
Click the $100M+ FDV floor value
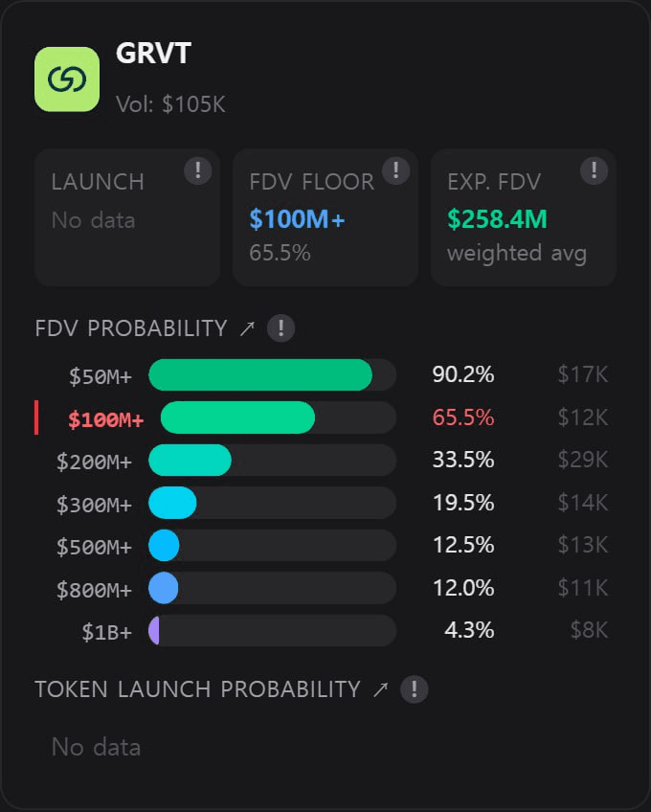[x=297, y=219]
